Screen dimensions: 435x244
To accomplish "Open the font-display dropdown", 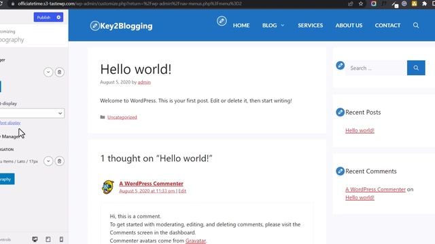I will pyautogui.click(x=32, y=113).
